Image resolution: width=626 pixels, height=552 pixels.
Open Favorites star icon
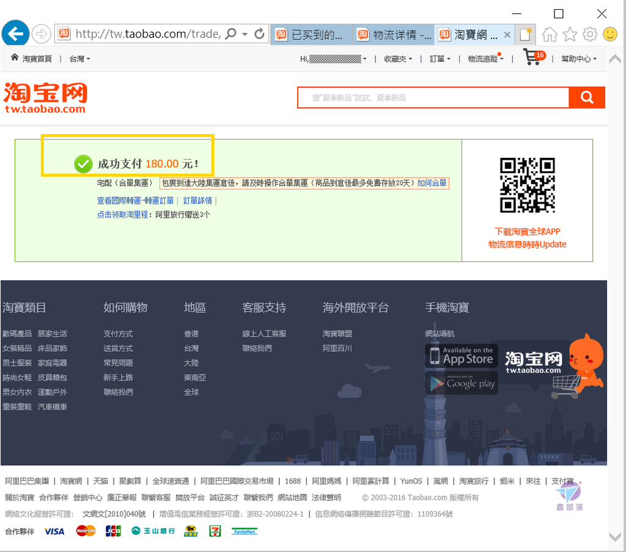coord(570,34)
